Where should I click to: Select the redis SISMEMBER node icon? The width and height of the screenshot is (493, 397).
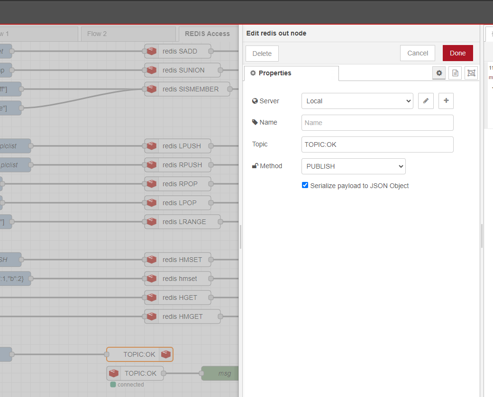pyautogui.click(x=152, y=89)
